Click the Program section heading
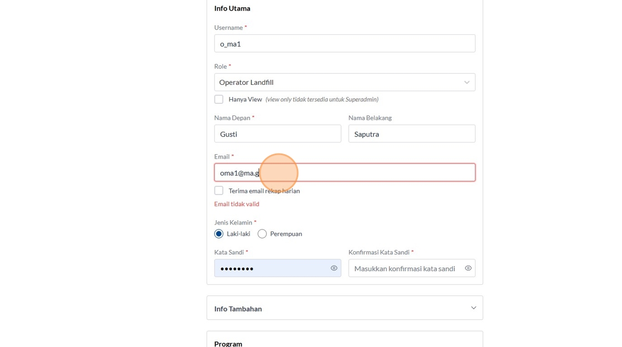 point(228,344)
